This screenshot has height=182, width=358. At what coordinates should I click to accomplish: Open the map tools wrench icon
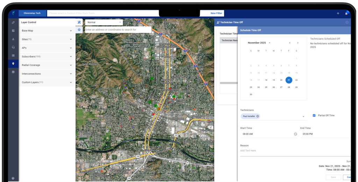(79, 22)
